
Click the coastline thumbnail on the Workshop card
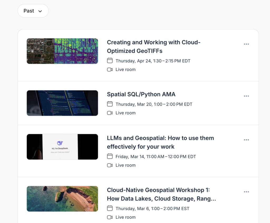tap(62, 199)
